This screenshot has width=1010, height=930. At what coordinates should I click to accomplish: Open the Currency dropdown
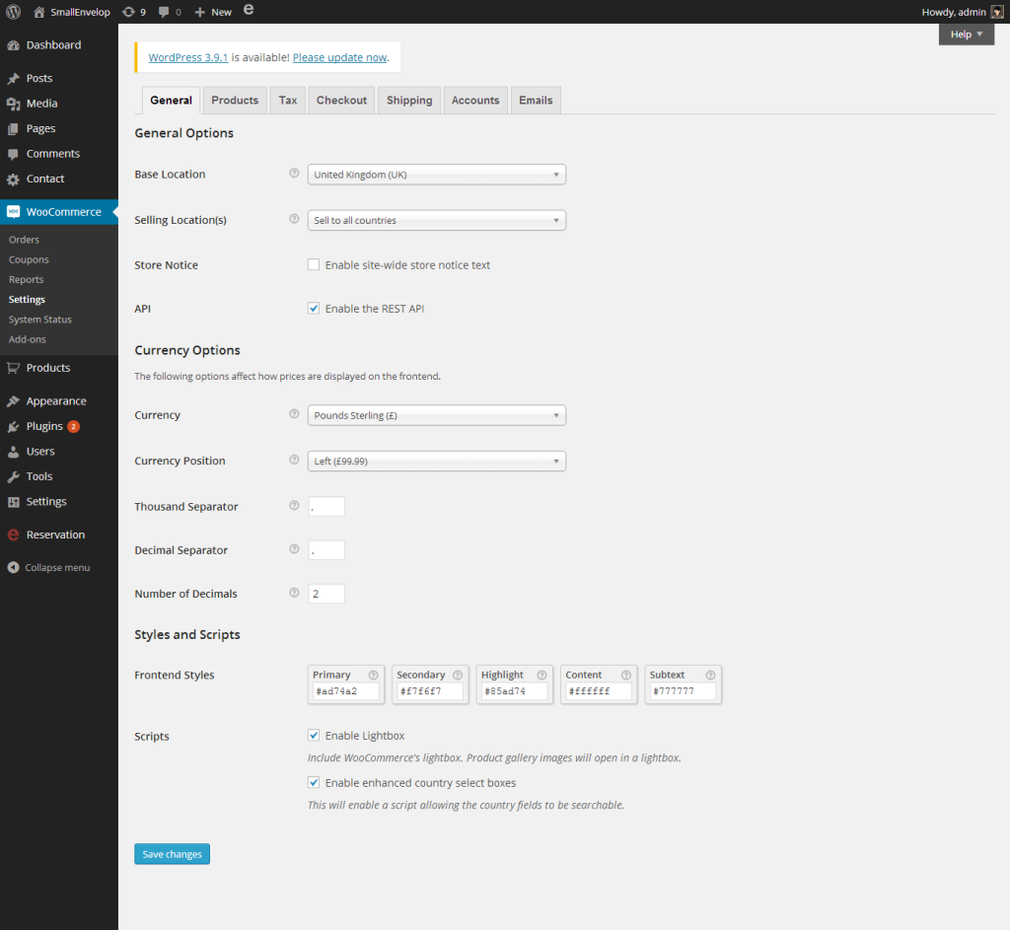pos(437,415)
